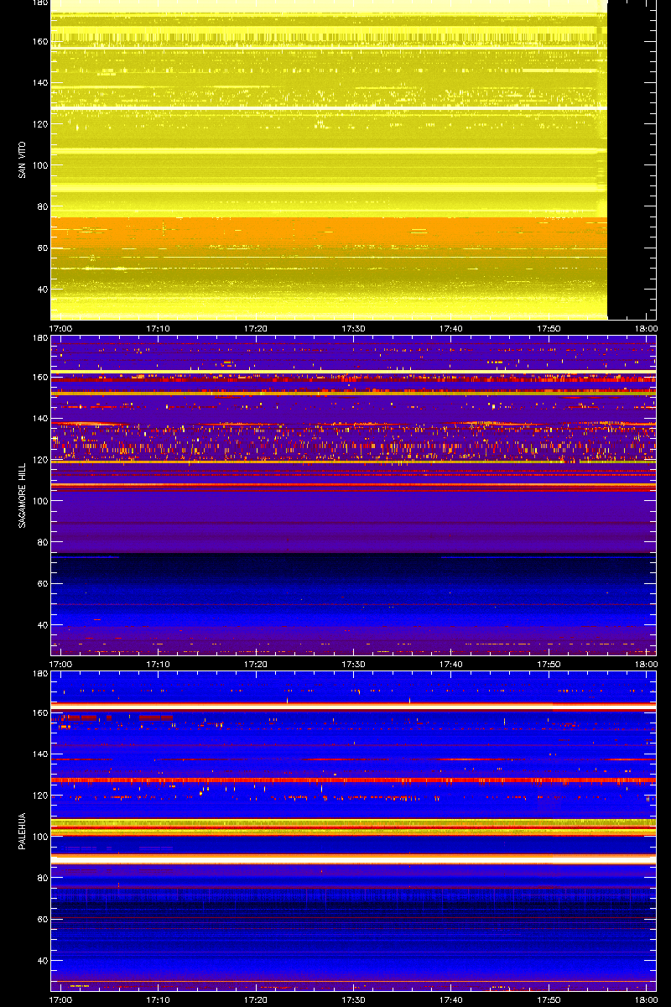This screenshot has height=1007, width=671.
Task: Select the Sagamore Hill spectrogram panel
Action: tap(353, 495)
